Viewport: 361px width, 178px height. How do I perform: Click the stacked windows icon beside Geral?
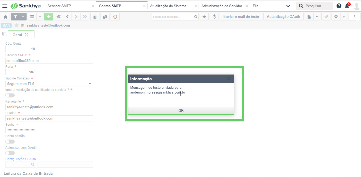click(4, 34)
